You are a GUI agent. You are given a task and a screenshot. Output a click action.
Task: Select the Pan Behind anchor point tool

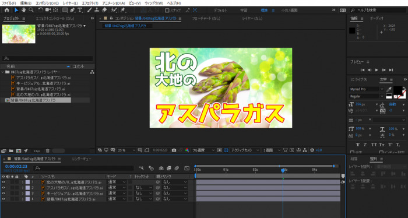(x=55, y=10)
